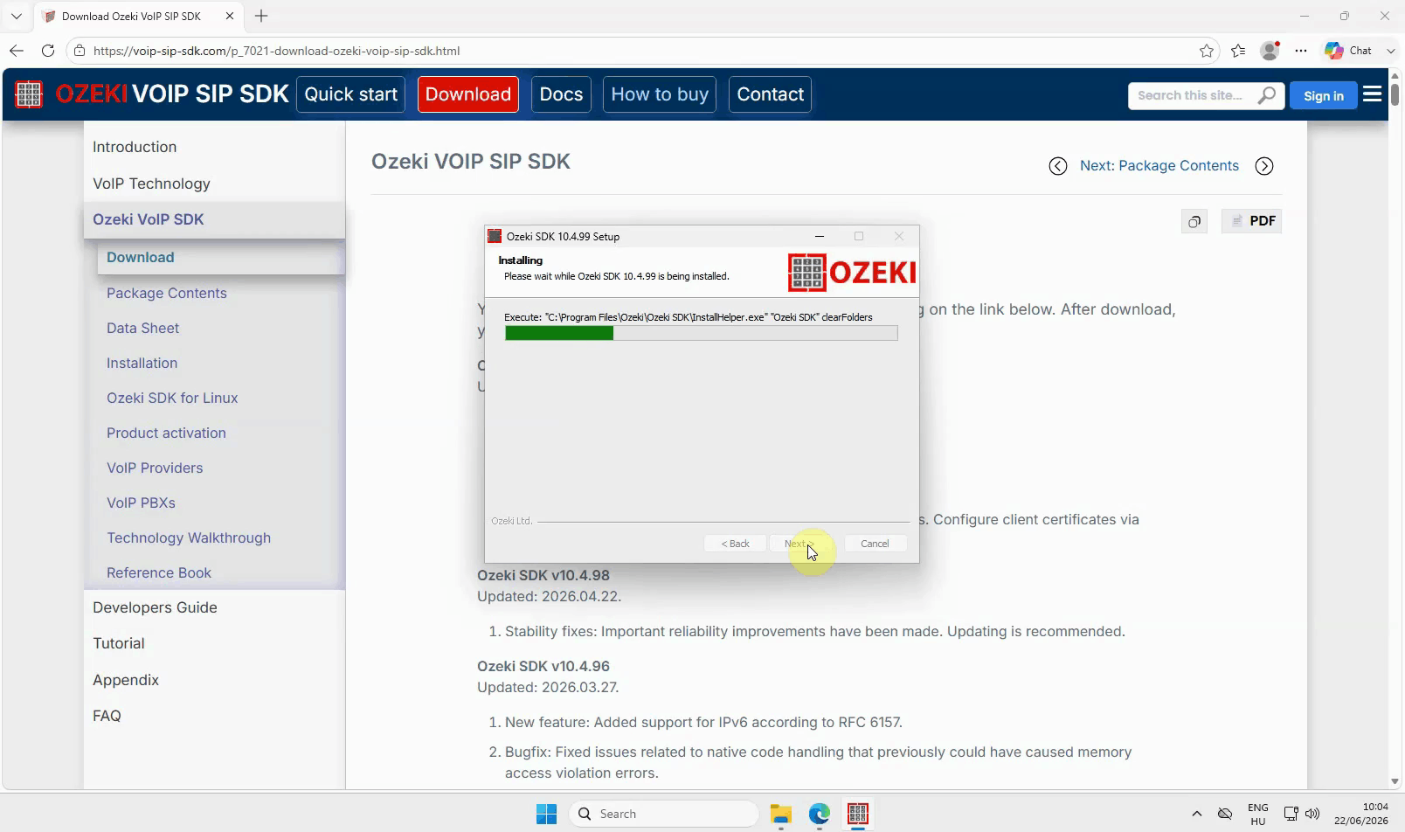This screenshot has height=832, width=1405.
Task: Select Introduction in the sidebar
Action: coord(135,147)
